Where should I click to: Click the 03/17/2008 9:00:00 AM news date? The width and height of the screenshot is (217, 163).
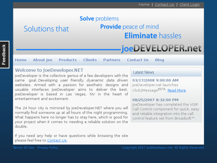155,80
